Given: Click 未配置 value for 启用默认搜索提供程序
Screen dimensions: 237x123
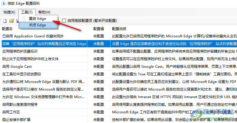Looking at the screenshot, I should pos(99,104).
